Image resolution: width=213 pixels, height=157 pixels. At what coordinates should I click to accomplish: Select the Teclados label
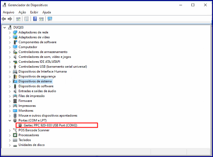tap(24, 140)
